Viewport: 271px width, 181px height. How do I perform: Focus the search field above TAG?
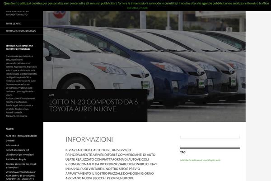210,137
